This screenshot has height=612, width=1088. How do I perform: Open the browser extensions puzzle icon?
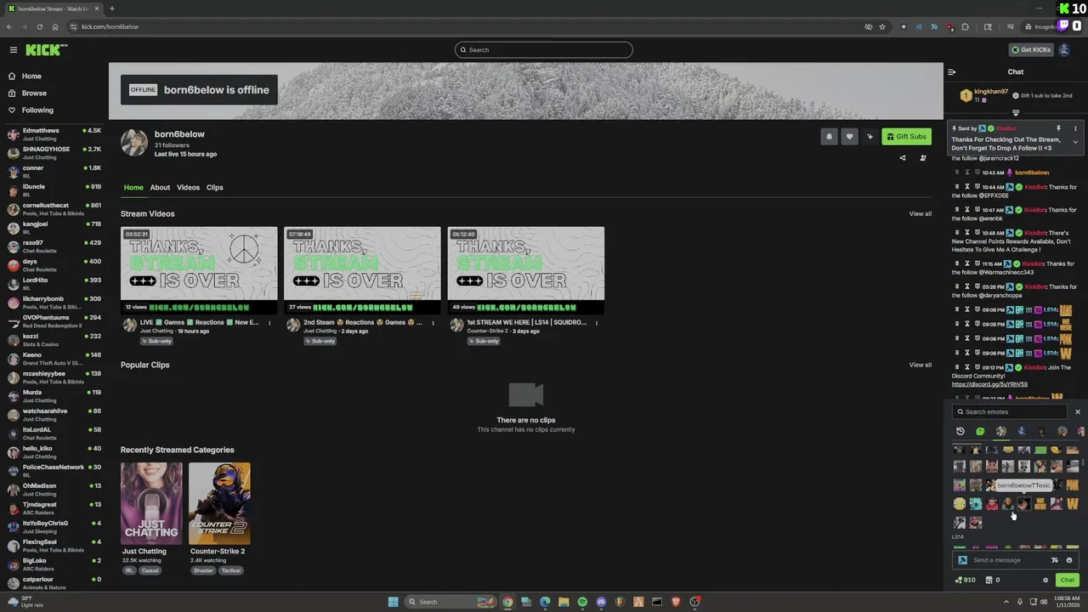click(x=965, y=27)
